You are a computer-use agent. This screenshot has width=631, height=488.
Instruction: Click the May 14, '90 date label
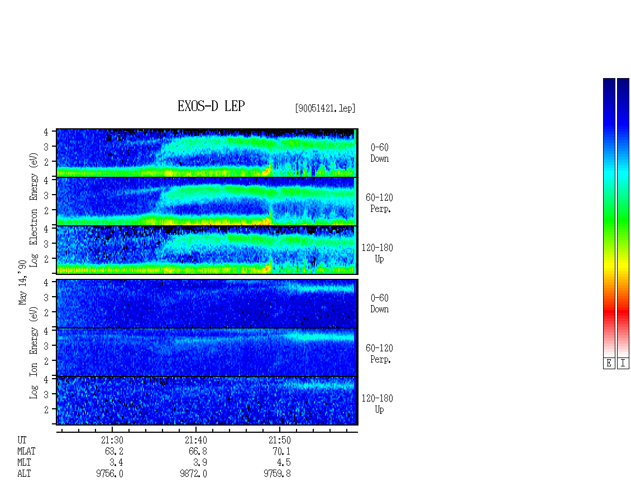[x=22, y=282]
